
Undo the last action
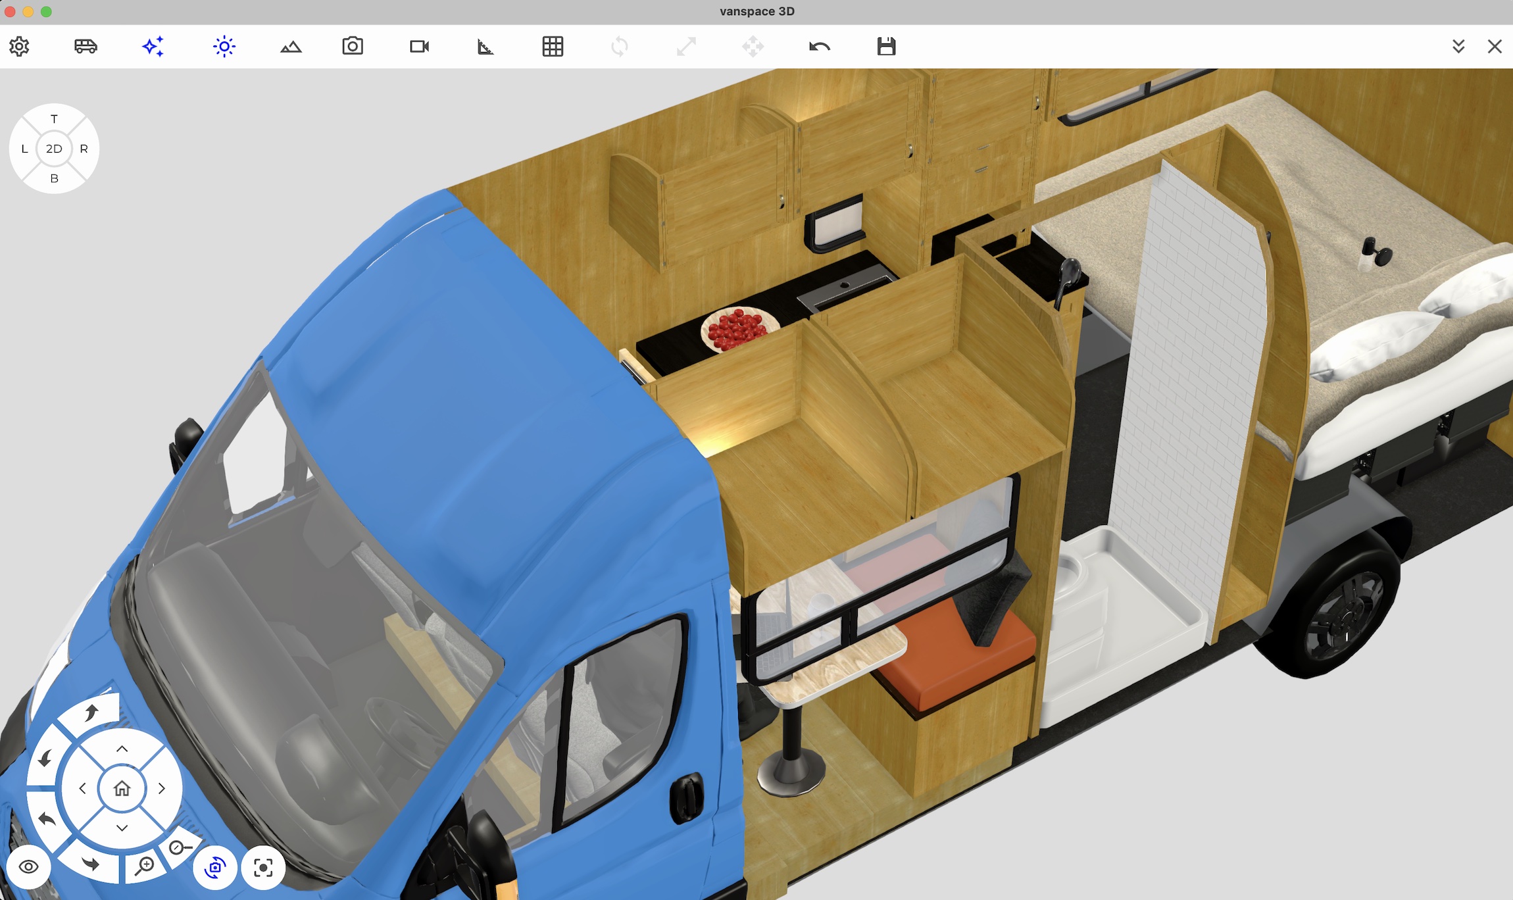(819, 47)
